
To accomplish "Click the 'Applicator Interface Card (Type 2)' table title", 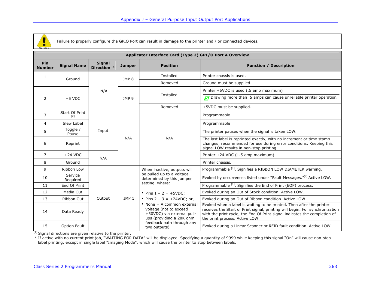I will 187,55.
